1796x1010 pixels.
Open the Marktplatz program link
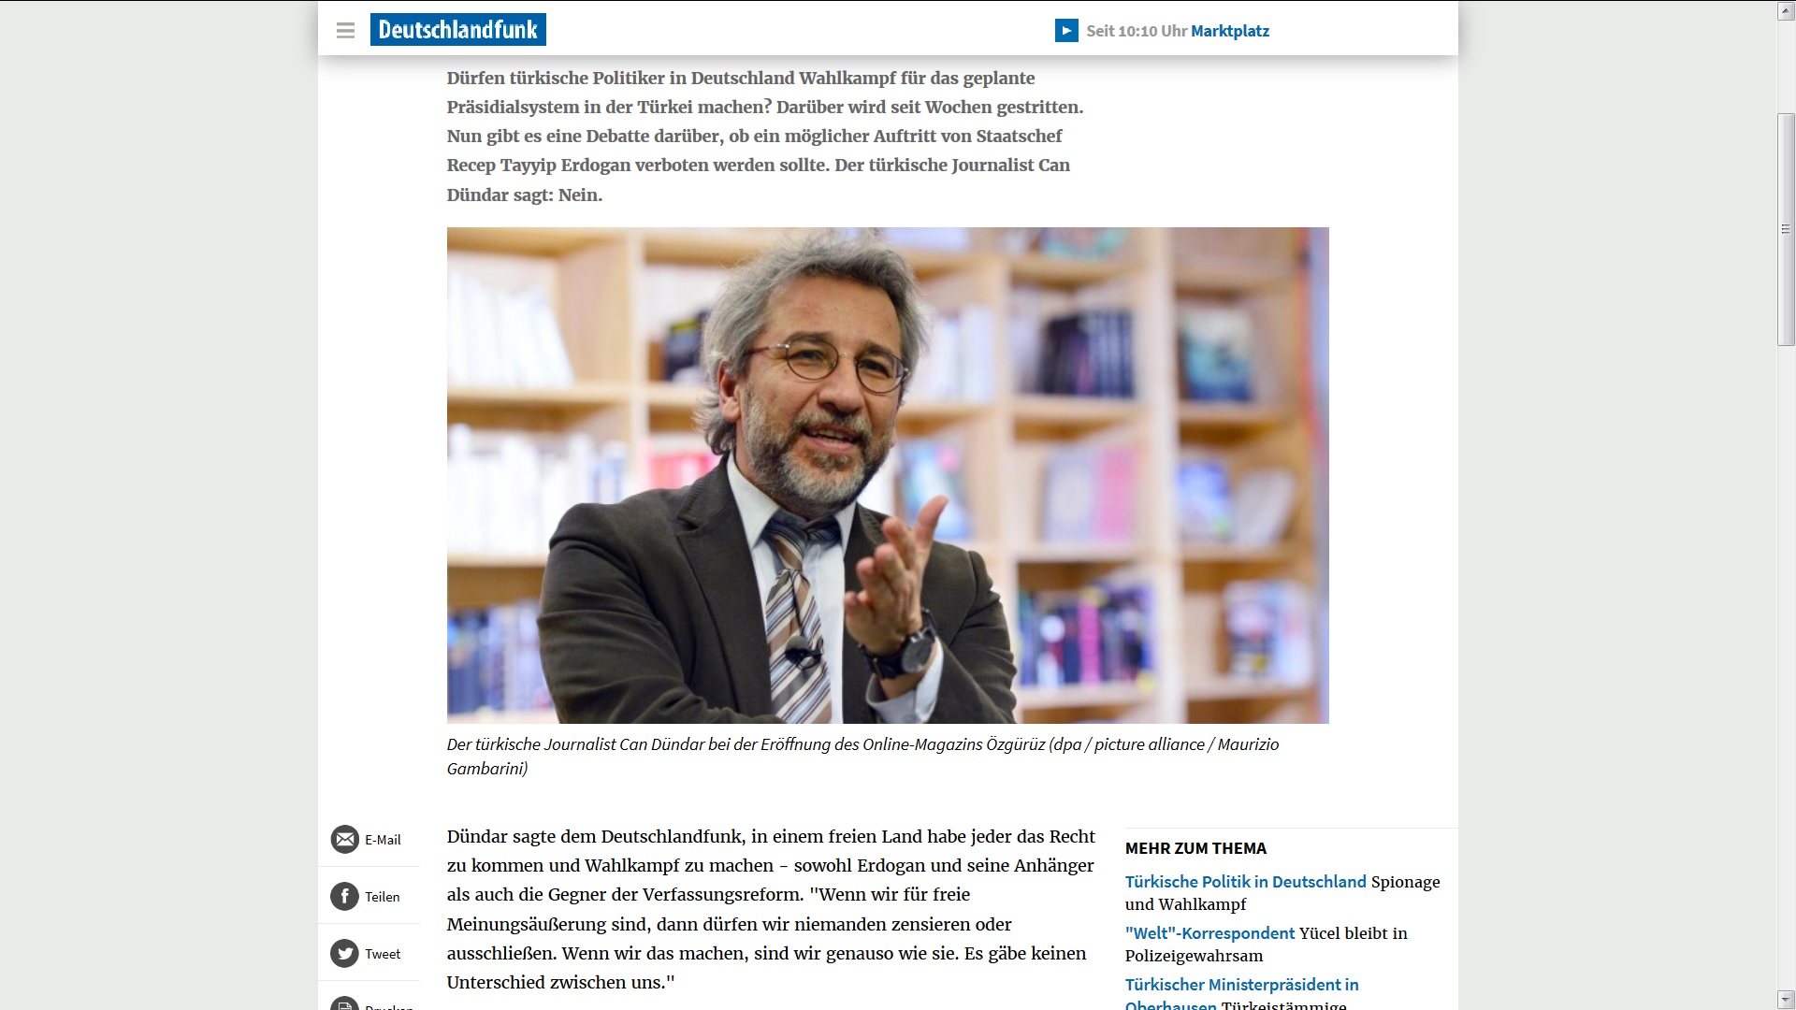click(1229, 31)
